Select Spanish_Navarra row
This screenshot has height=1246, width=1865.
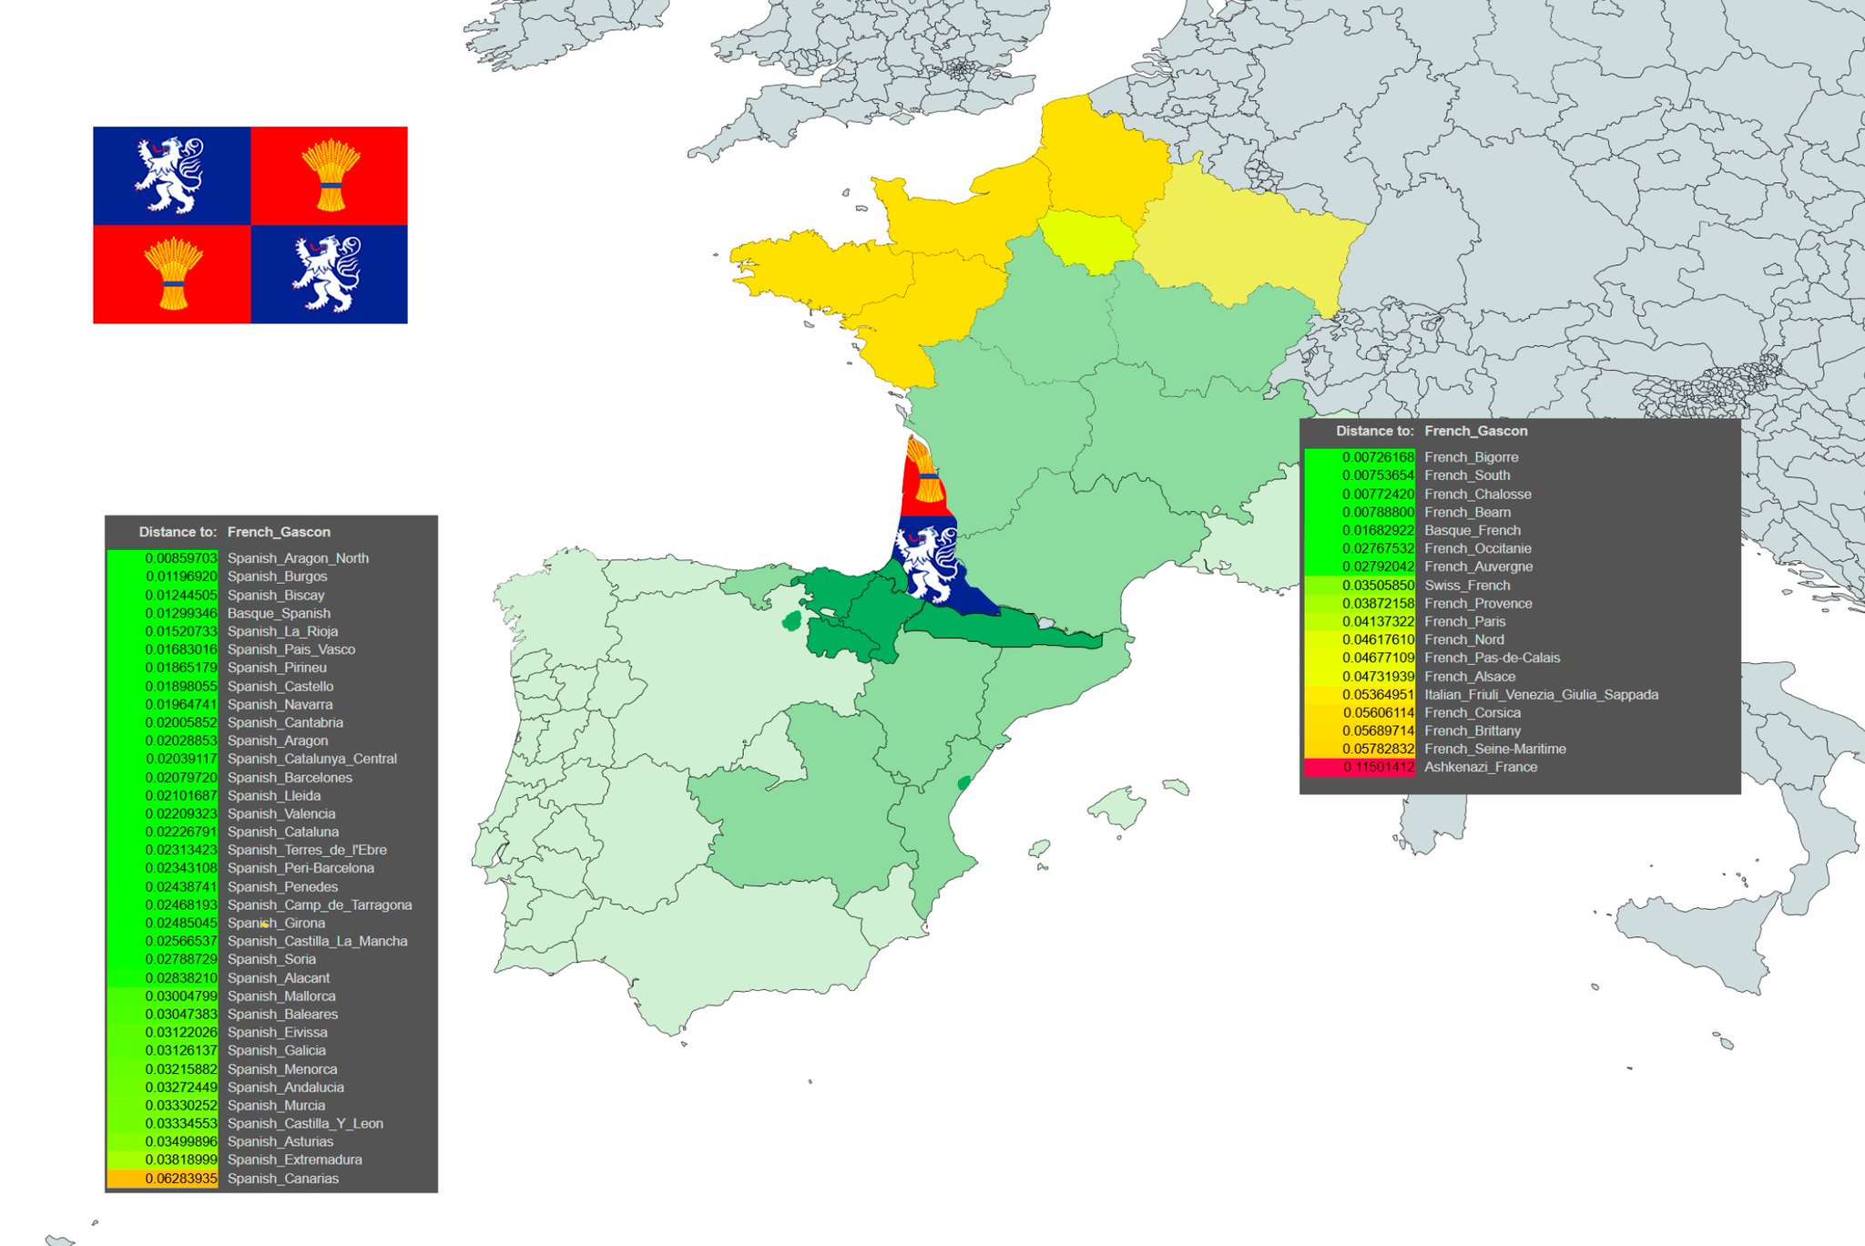point(271,704)
